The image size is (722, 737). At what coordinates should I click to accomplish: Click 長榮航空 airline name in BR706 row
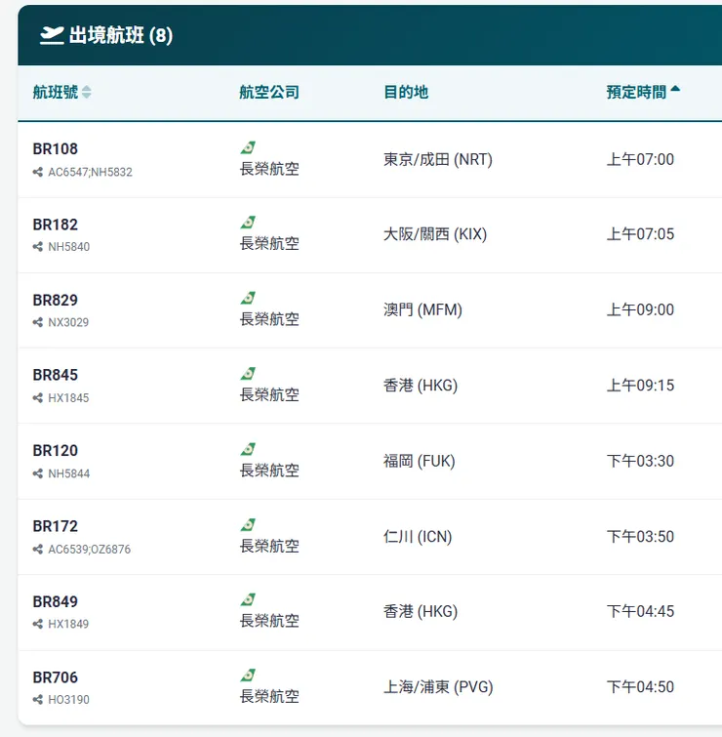tap(269, 697)
